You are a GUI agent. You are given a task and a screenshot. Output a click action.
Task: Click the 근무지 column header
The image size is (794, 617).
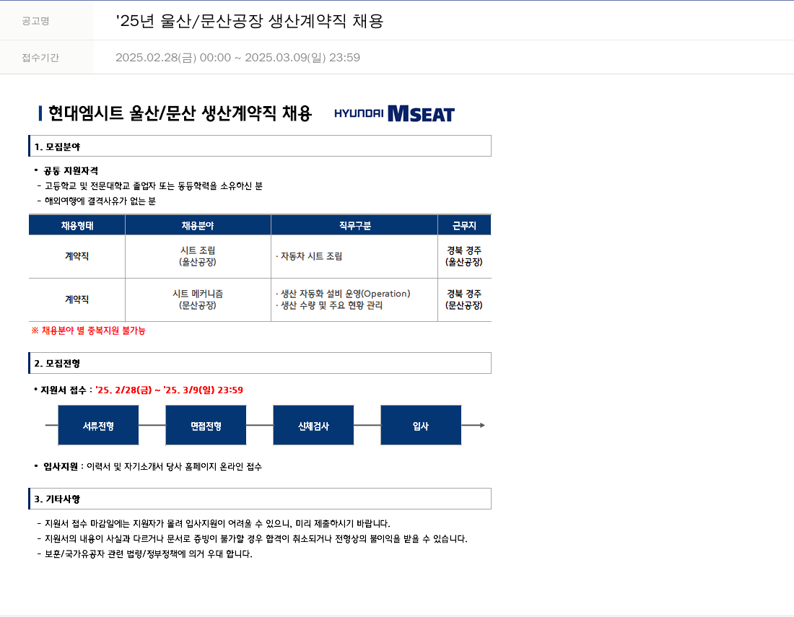464,225
